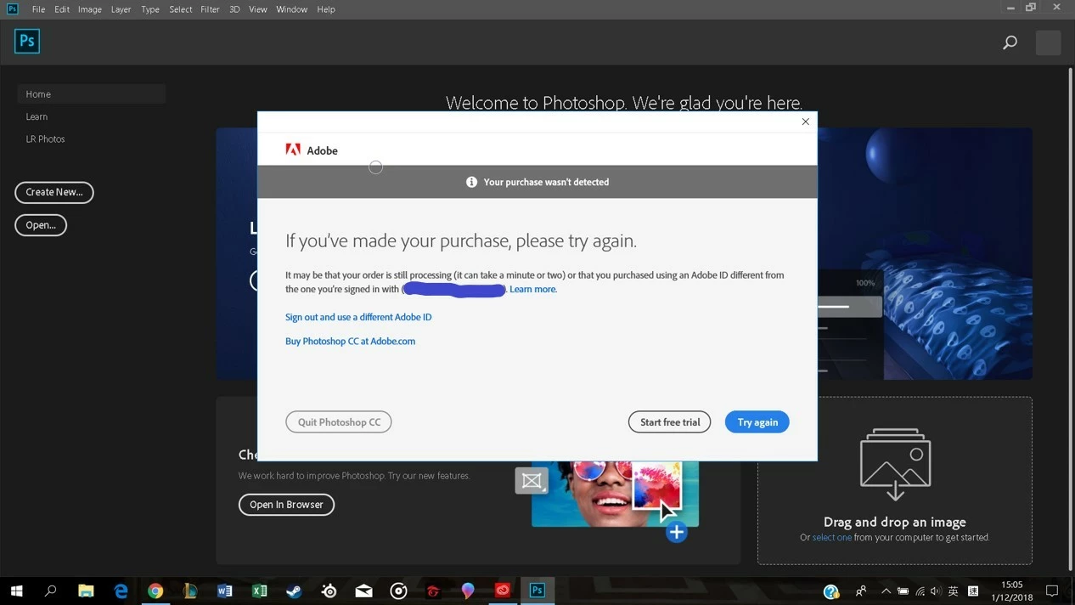This screenshot has width=1075, height=605.
Task: Click Start free trial button
Action: click(x=670, y=422)
